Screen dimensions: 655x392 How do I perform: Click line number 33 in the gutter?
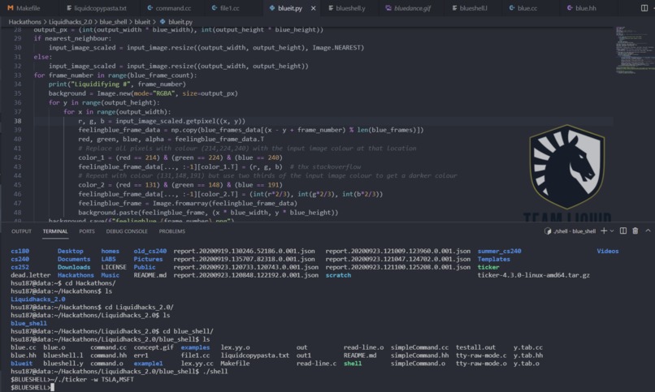pyautogui.click(x=18, y=75)
